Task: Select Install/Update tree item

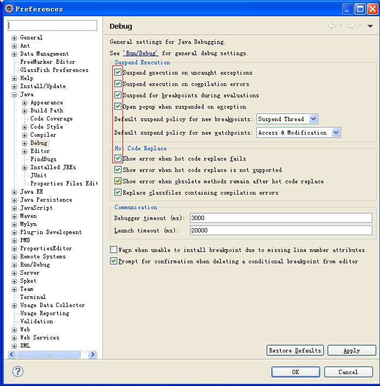Action: (x=43, y=86)
